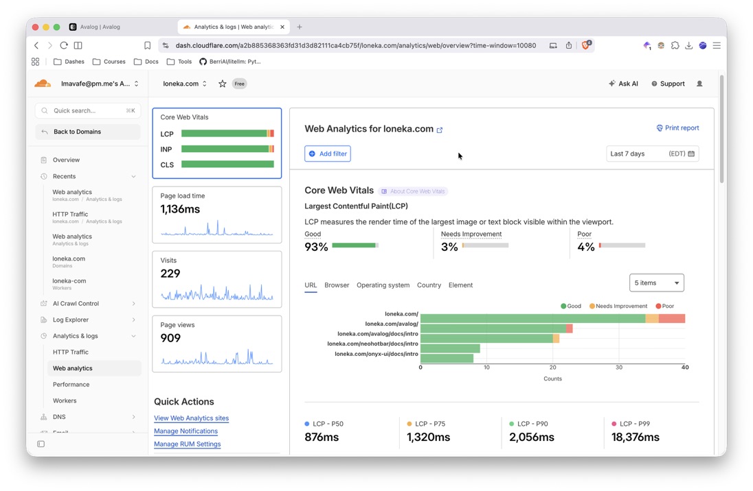
Task: Open Workers under Analytics & logs
Action: tap(65, 401)
